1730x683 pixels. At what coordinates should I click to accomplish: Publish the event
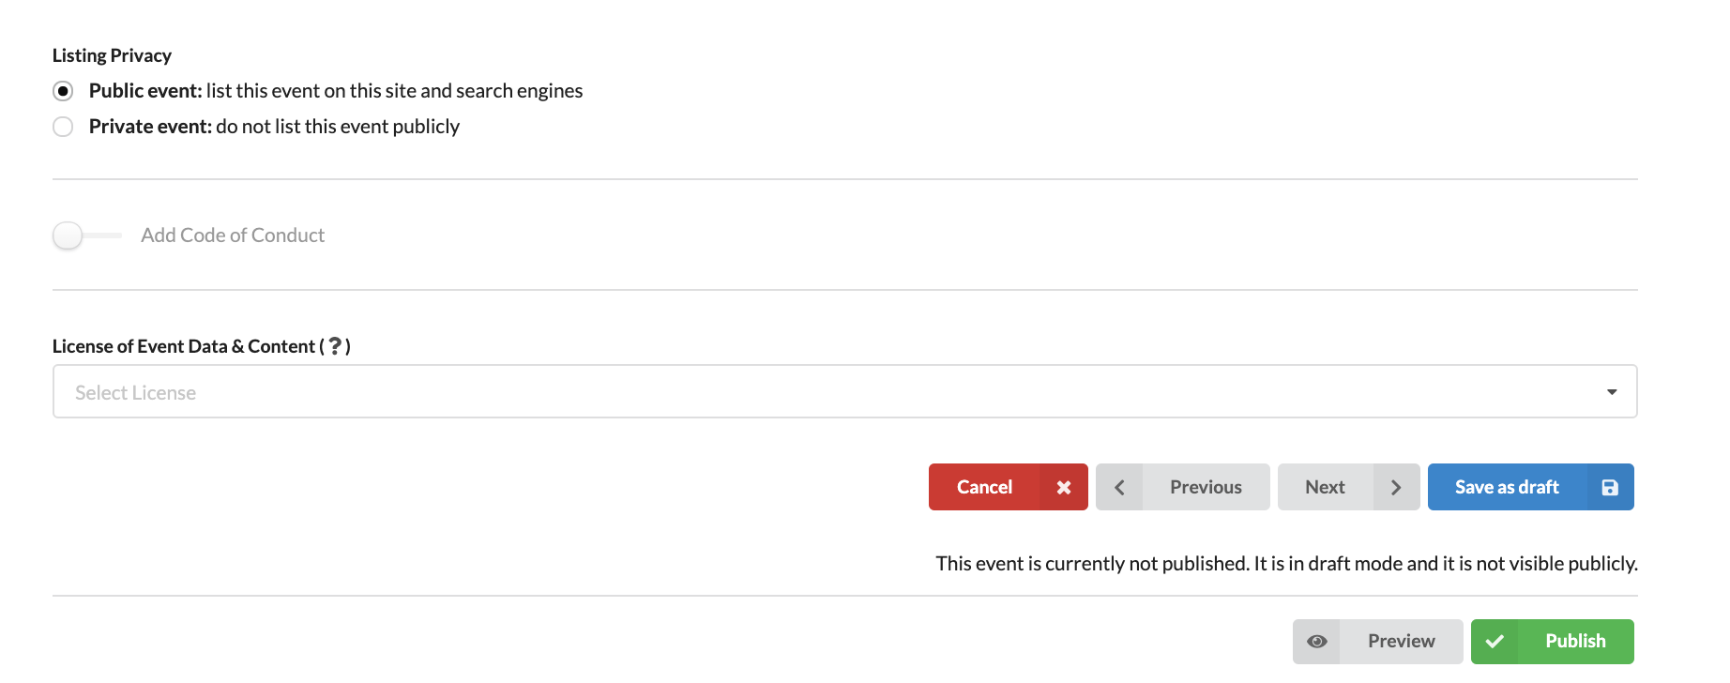tap(1553, 642)
